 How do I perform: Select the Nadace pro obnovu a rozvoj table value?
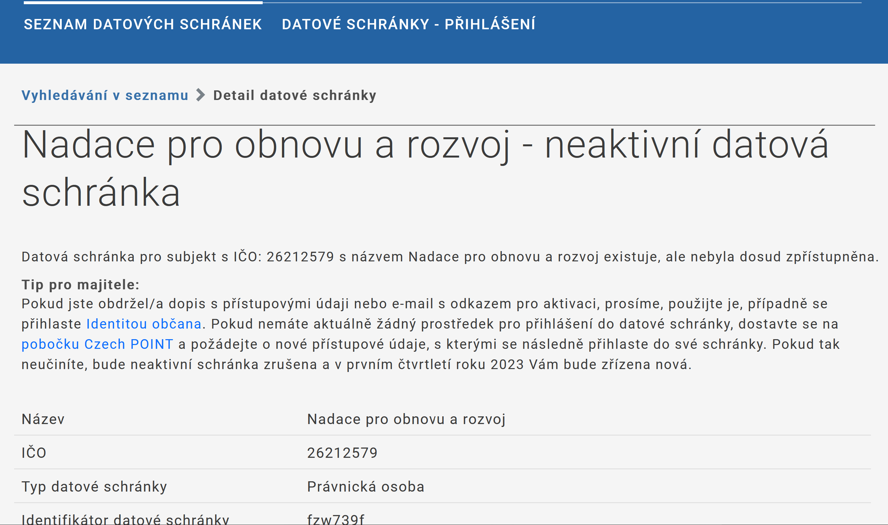click(x=406, y=419)
